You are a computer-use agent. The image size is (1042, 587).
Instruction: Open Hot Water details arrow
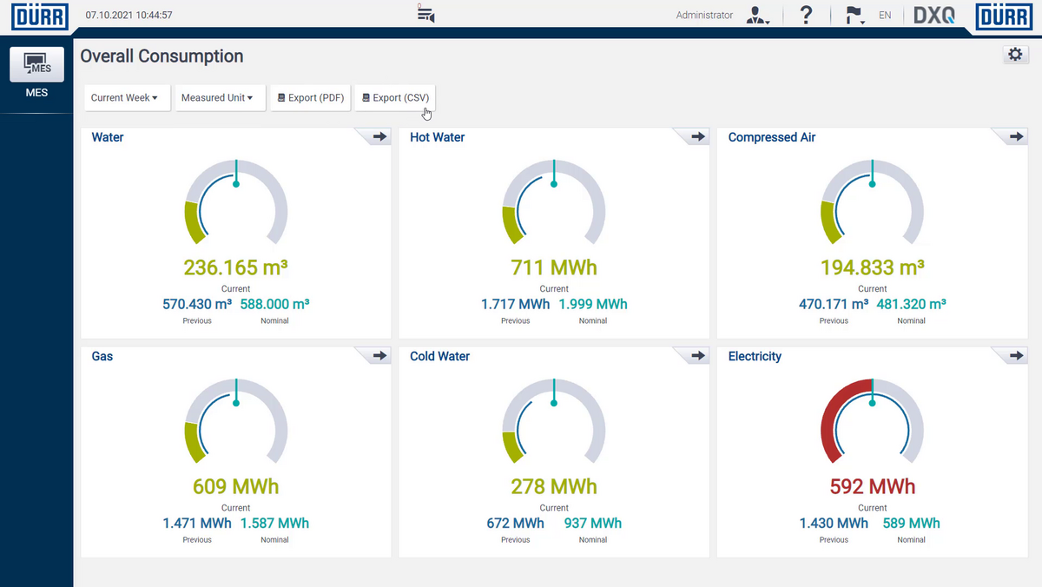pos(698,137)
